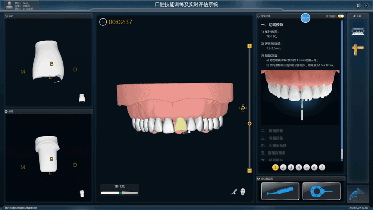Viewport: 373px width, 210px height.
Task: Select step 1 radio circle
Action: [275, 167]
